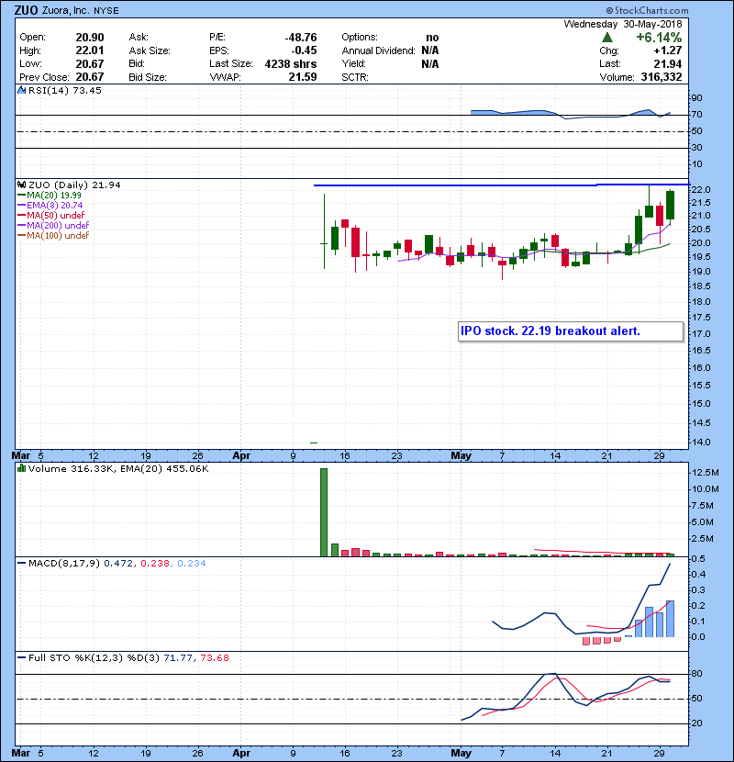Click the Yield label

click(x=353, y=63)
